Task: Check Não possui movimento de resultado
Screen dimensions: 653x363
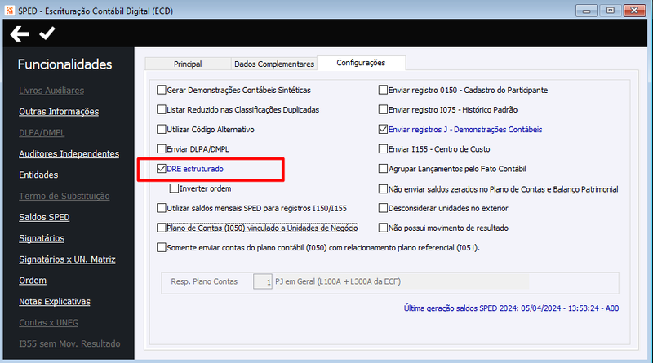Action: pyautogui.click(x=383, y=228)
